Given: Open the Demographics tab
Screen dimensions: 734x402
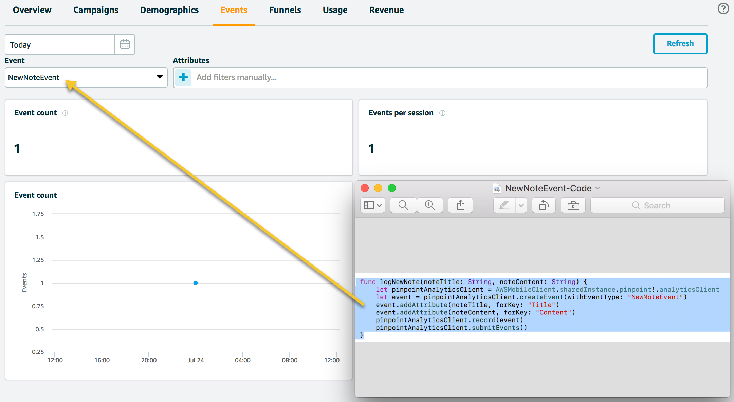Looking at the screenshot, I should pyautogui.click(x=169, y=10).
